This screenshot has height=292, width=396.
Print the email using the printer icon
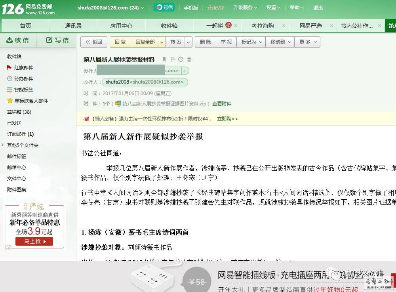[x=189, y=59]
